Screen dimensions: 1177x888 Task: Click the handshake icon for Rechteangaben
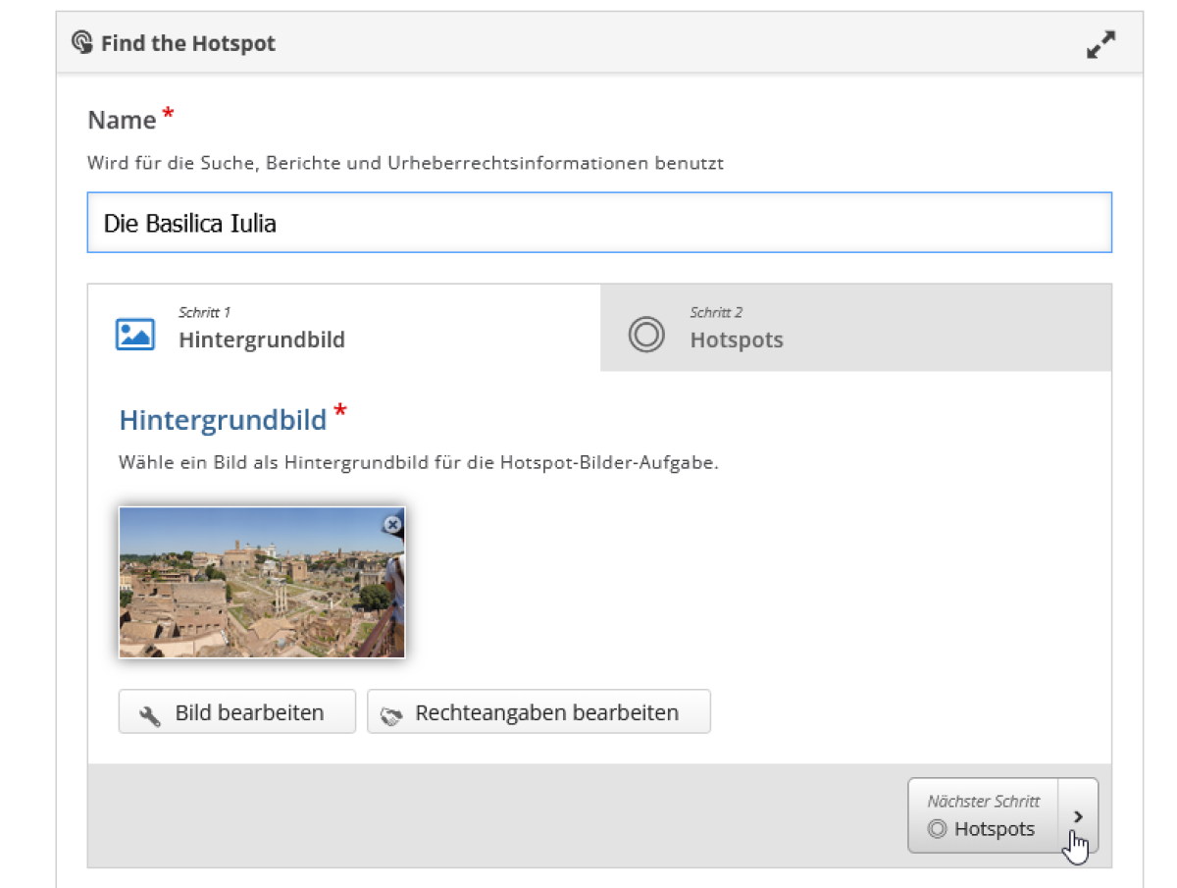pyautogui.click(x=391, y=715)
